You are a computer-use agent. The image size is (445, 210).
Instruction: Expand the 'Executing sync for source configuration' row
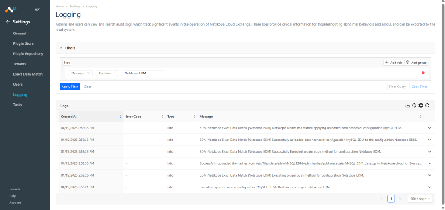430,187
